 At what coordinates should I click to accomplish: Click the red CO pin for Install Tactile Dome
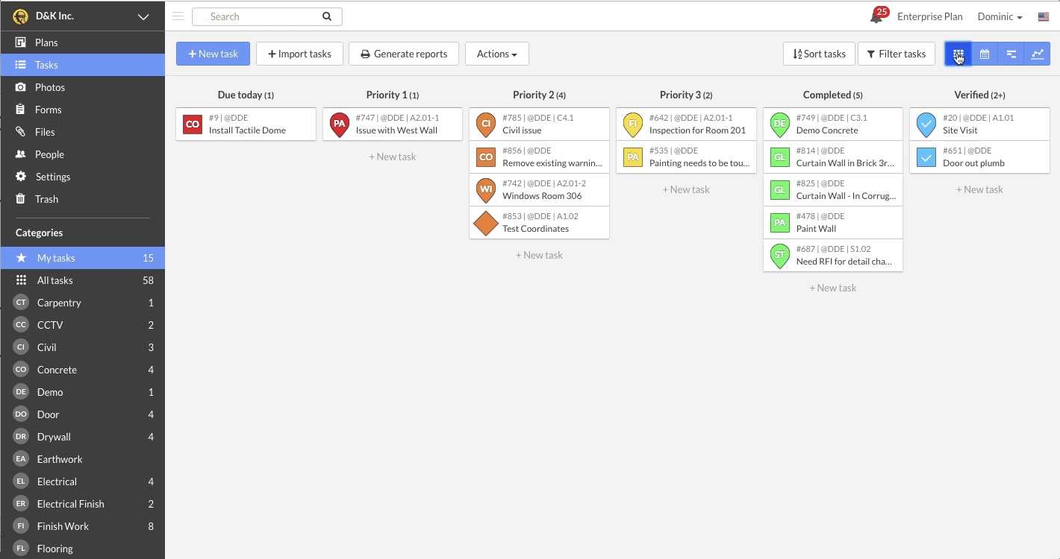tap(193, 124)
